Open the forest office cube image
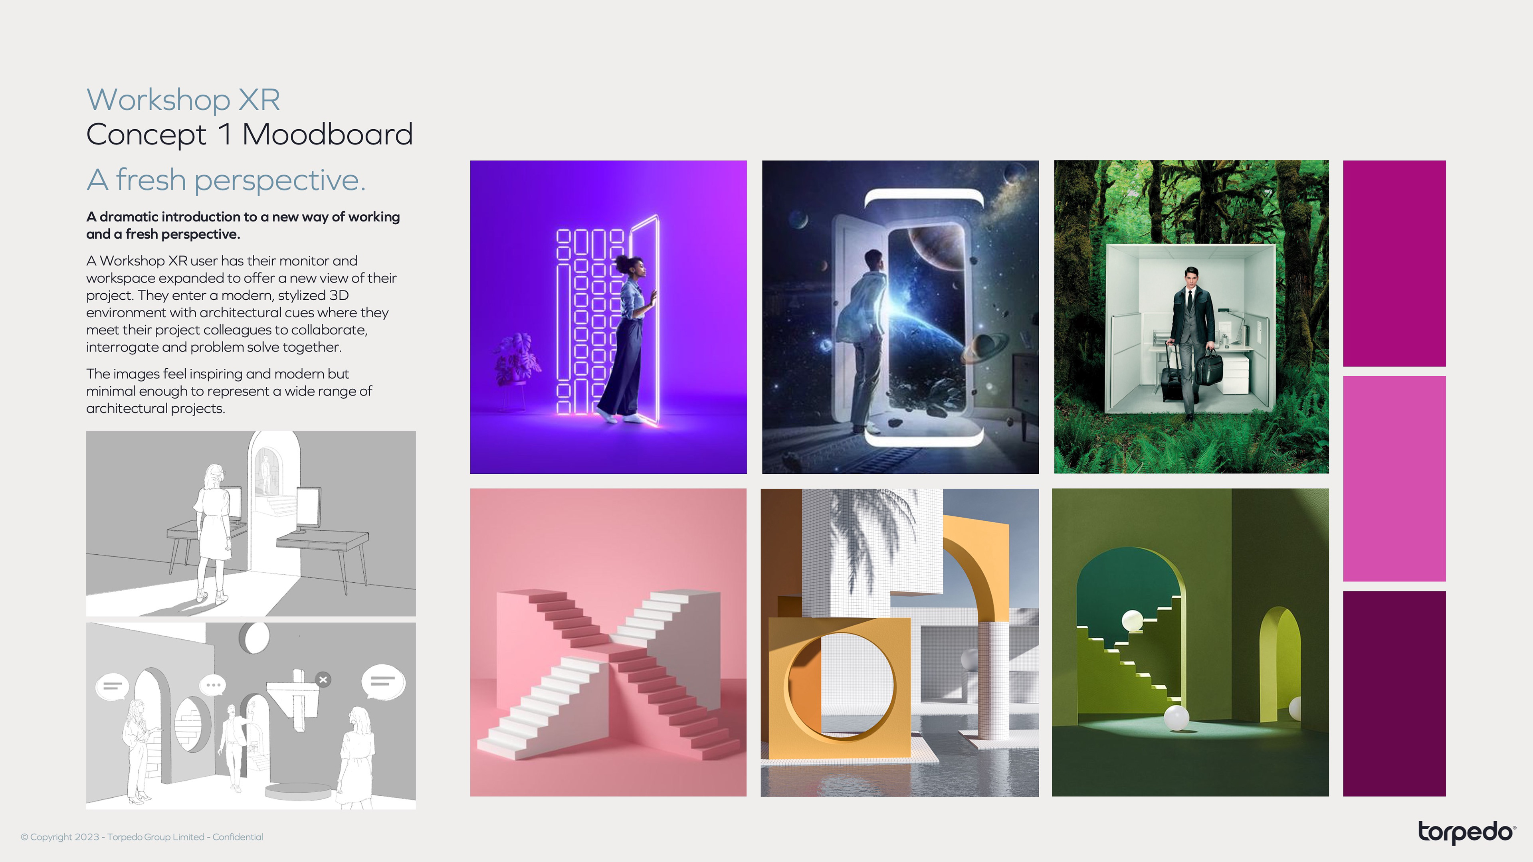Screen dimensions: 1533x862 click(x=1191, y=316)
